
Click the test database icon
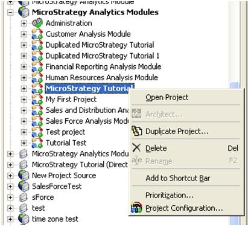(24, 208)
